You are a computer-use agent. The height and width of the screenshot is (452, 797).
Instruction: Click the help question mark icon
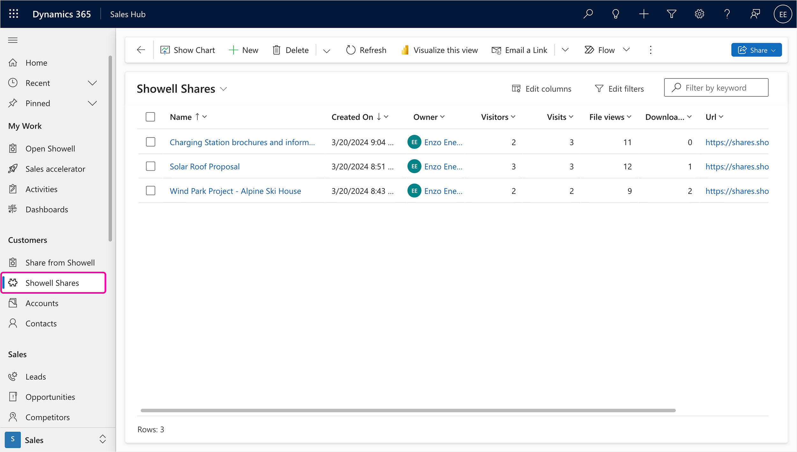(727, 14)
